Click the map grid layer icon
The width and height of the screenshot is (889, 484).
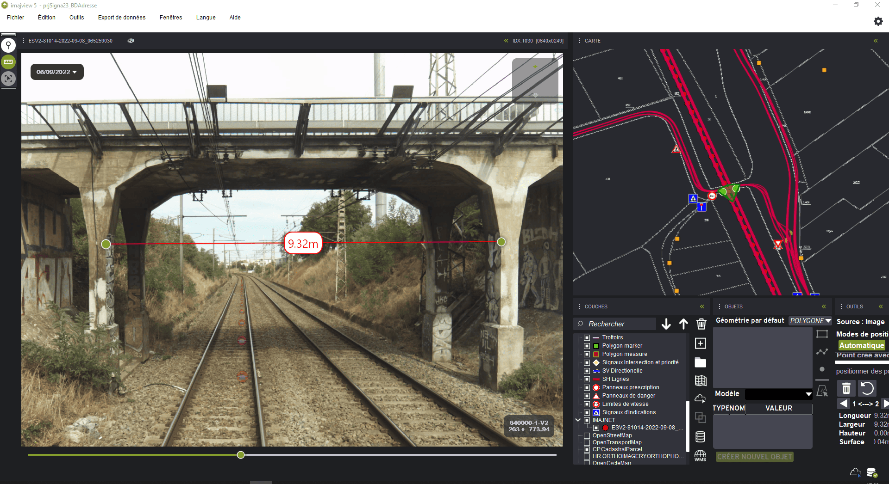(x=701, y=380)
